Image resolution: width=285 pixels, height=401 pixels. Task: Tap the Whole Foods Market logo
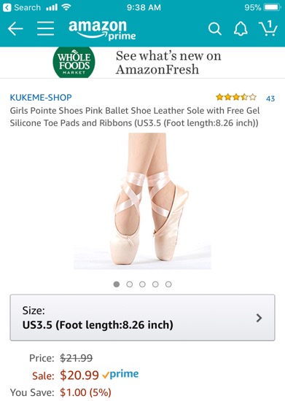tap(74, 62)
